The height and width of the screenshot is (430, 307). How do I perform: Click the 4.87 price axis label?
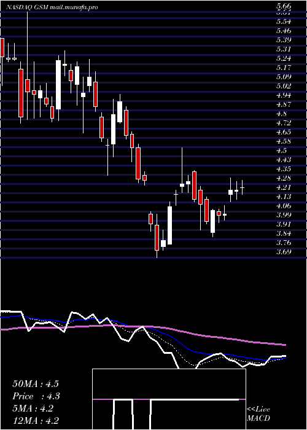coord(284,104)
